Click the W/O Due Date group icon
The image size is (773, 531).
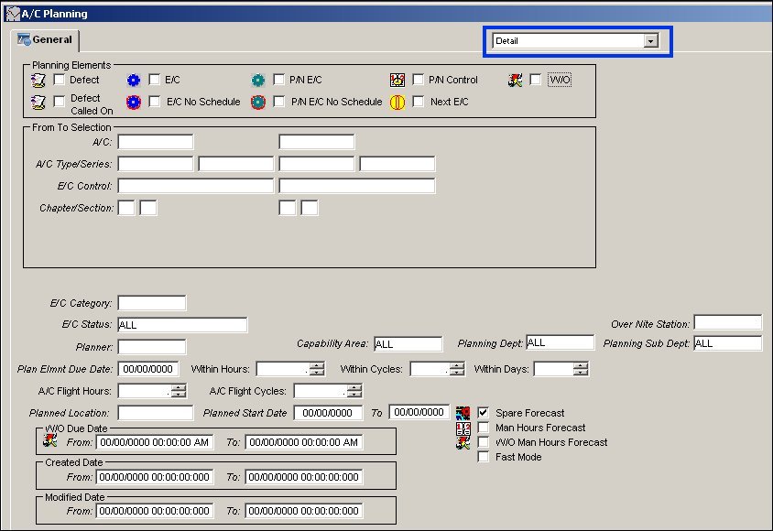pyautogui.click(x=49, y=440)
